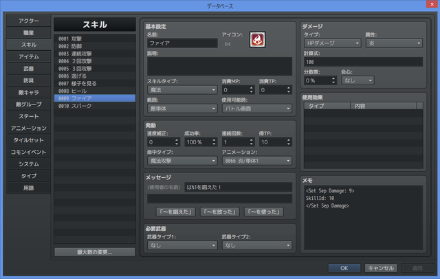The width and height of the screenshot is (440, 279).
Task: Select the 用語 tab
Action: pyautogui.click(x=29, y=188)
